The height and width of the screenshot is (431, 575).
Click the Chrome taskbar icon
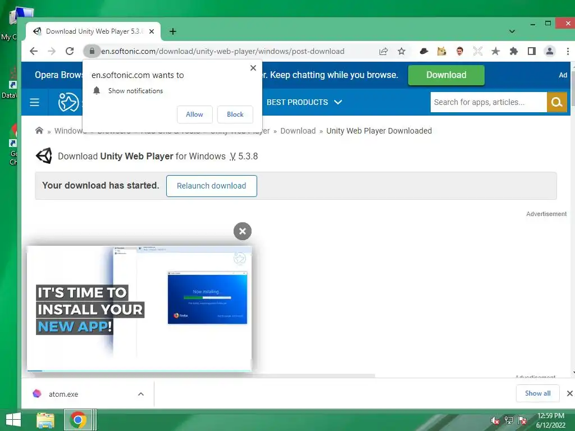[x=78, y=420]
